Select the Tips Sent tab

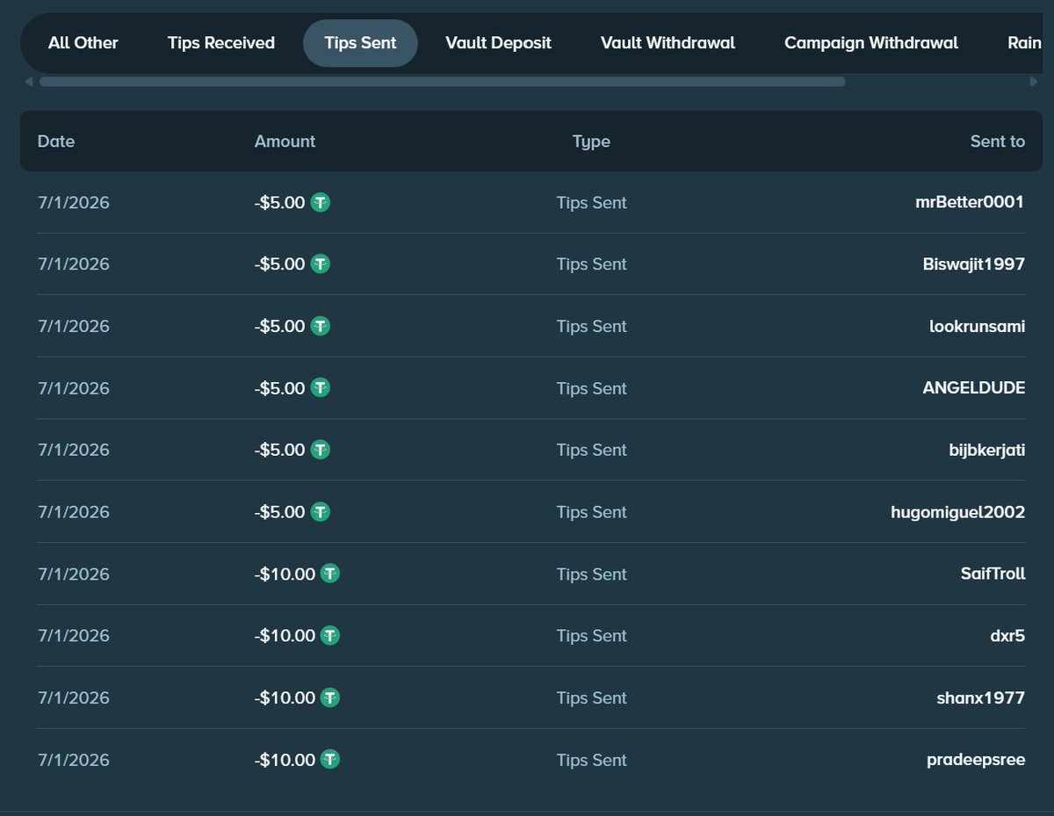(x=360, y=42)
